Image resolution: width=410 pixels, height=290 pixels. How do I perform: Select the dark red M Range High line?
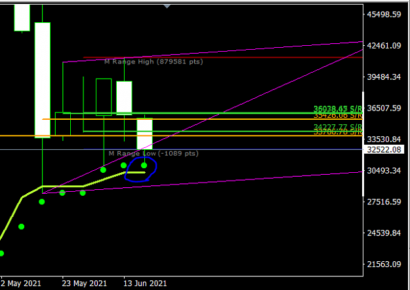(223, 58)
